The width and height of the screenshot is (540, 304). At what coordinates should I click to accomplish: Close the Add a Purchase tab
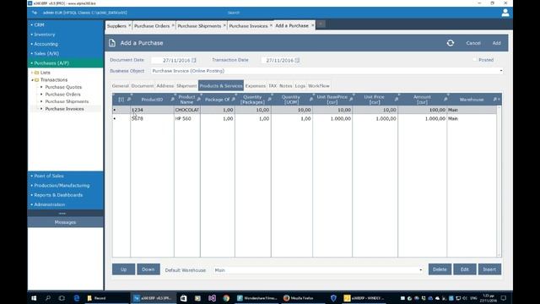coord(313,25)
